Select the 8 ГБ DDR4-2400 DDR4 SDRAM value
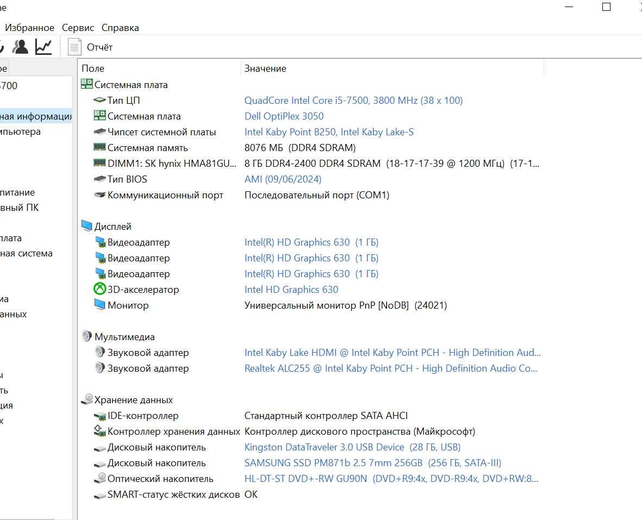Screen dimensions: 642x520 [392, 164]
